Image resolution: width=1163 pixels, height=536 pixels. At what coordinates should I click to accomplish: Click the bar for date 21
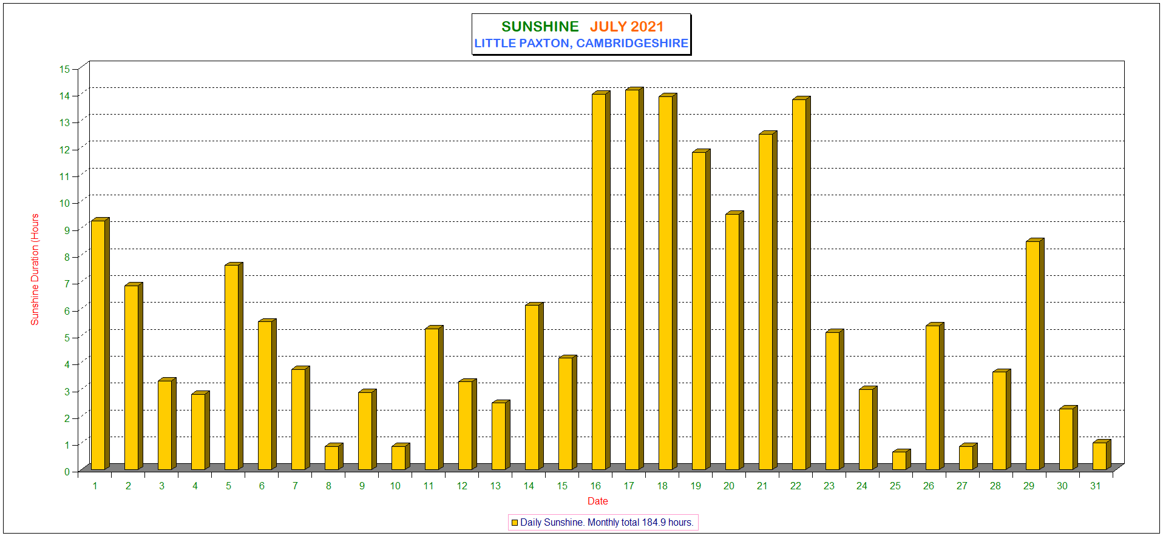pos(768,301)
